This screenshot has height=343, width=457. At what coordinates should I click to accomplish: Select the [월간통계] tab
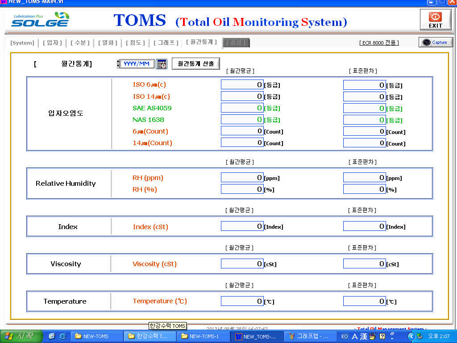(201, 42)
